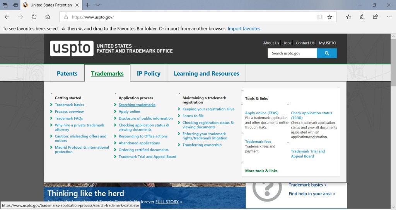Image resolution: width=396 pixels, height=210 pixels.
Task: Show tab previews chevron
Action: coord(98,5)
